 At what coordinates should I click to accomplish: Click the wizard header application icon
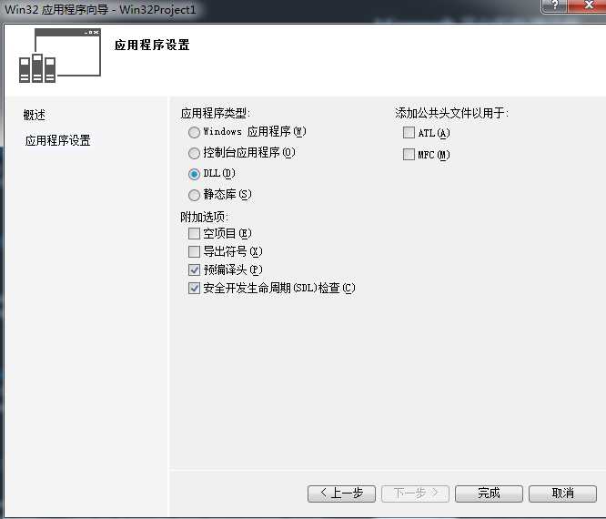pyautogui.click(x=60, y=56)
